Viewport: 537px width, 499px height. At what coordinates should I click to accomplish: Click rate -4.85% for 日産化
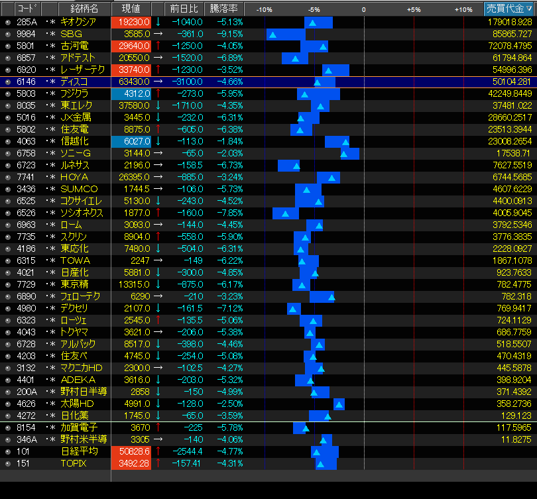click(230, 273)
